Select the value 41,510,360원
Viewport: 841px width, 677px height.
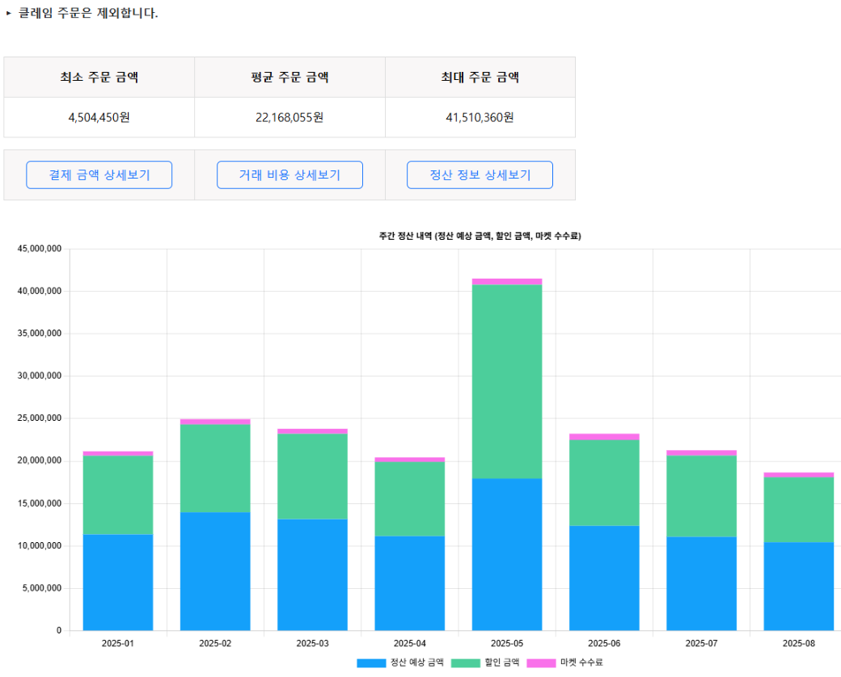[480, 117]
